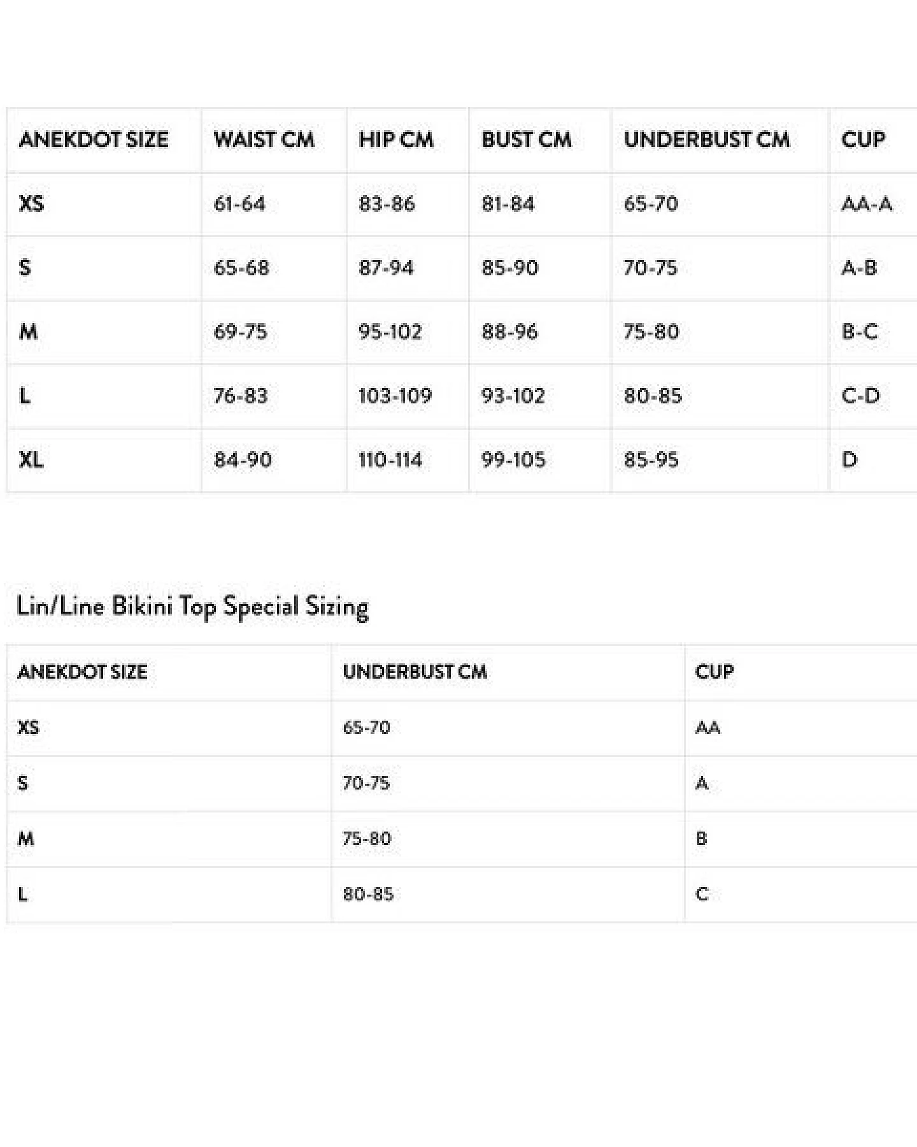
Task: Click the ANEKDOT SIZE header in top table
Action: click(x=94, y=140)
